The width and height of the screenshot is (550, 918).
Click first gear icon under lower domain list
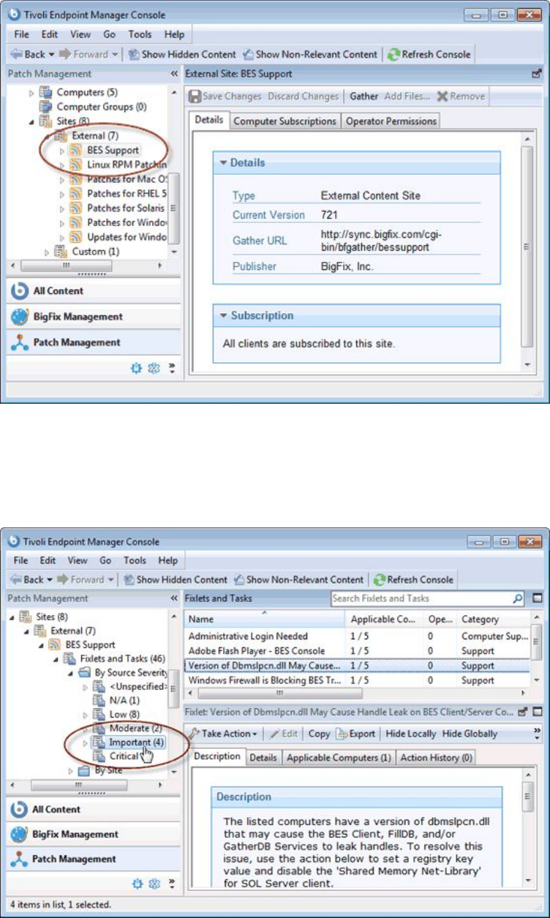[x=136, y=884]
